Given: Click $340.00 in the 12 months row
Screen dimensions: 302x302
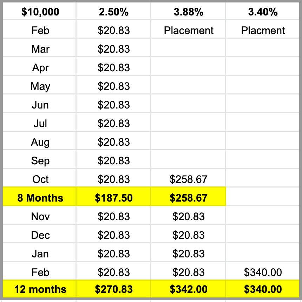Looking at the screenshot, I should pyautogui.click(x=263, y=289).
